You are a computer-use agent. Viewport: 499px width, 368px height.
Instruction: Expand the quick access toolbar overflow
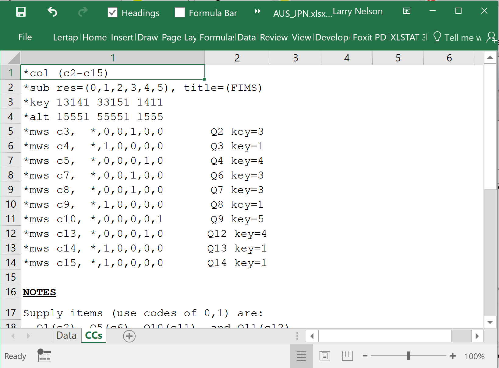[x=258, y=12]
